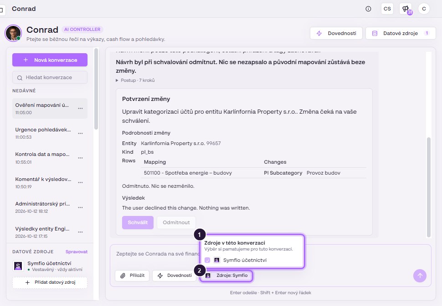
Task: Click Přidat datový zdroj button
Action: pyautogui.click(x=50, y=282)
